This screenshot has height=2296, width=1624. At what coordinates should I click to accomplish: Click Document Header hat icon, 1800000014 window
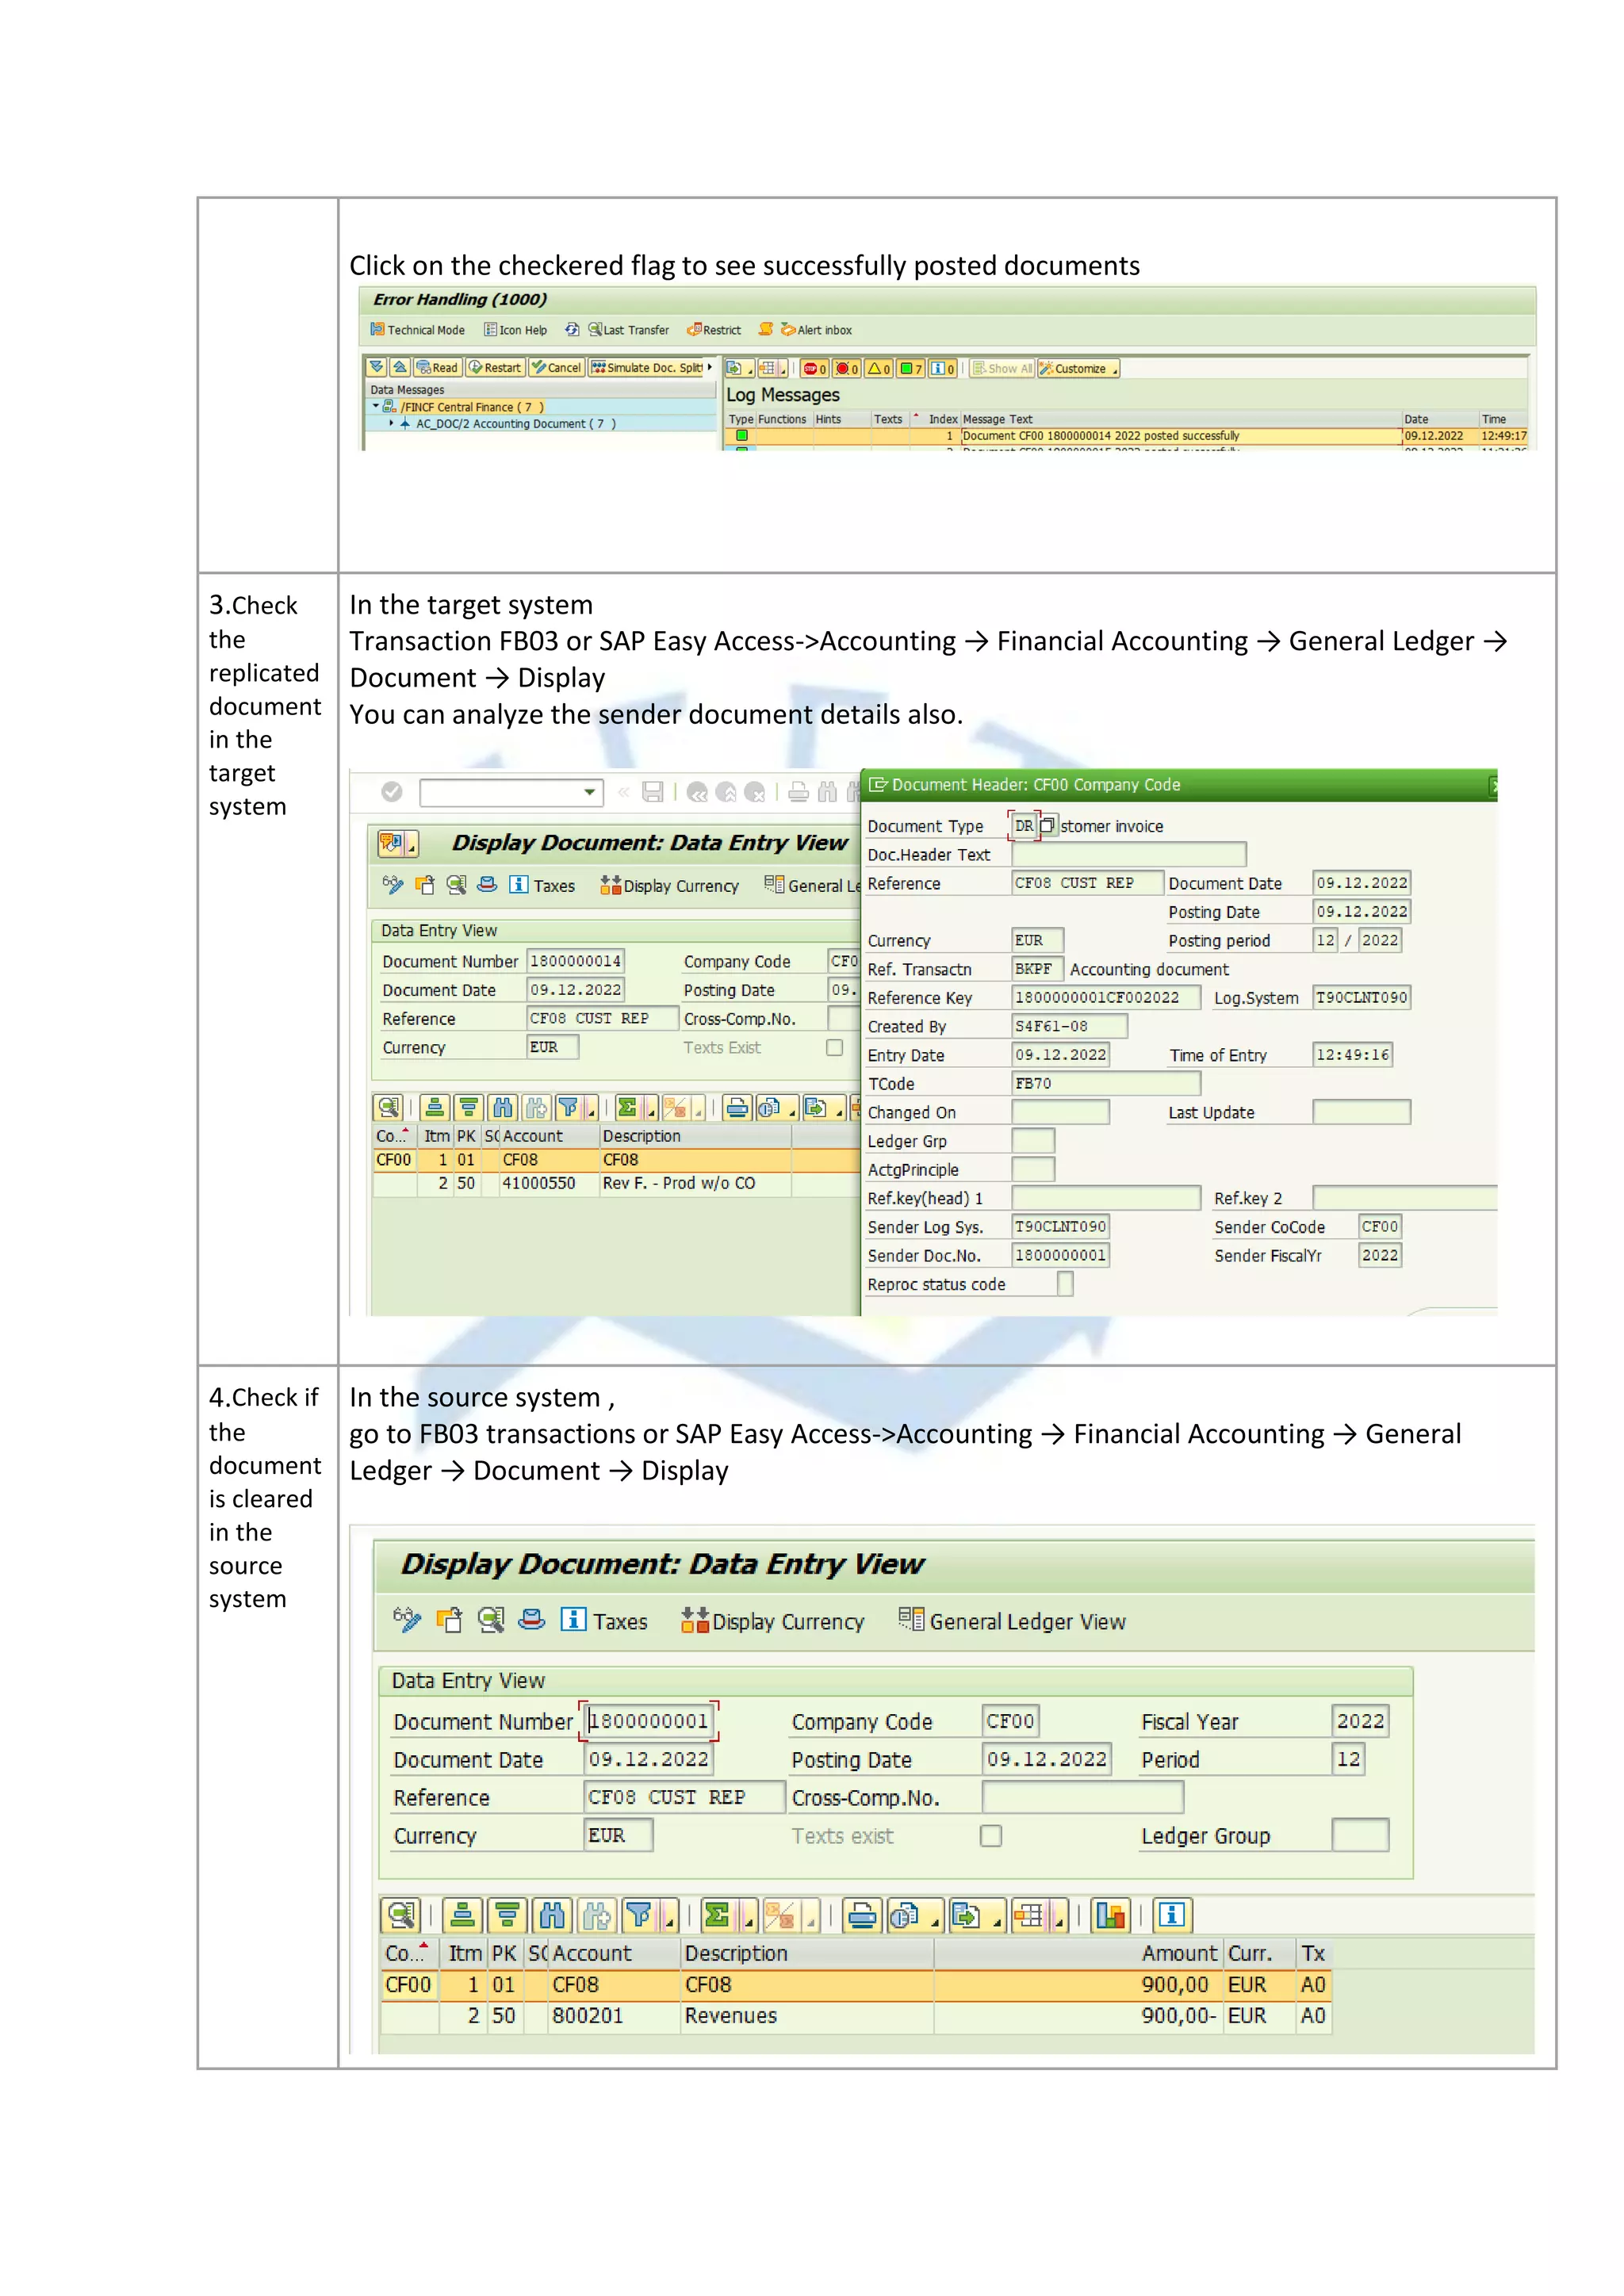point(488,885)
